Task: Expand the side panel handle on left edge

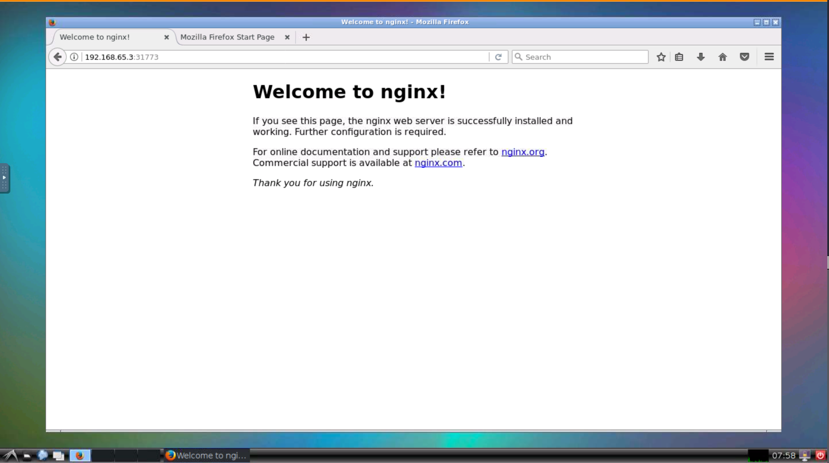Action: [5, 178]
